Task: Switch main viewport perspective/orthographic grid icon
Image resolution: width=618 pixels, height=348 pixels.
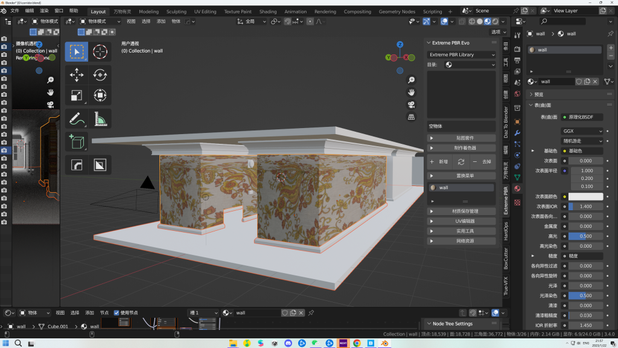Action: (411, 117)
